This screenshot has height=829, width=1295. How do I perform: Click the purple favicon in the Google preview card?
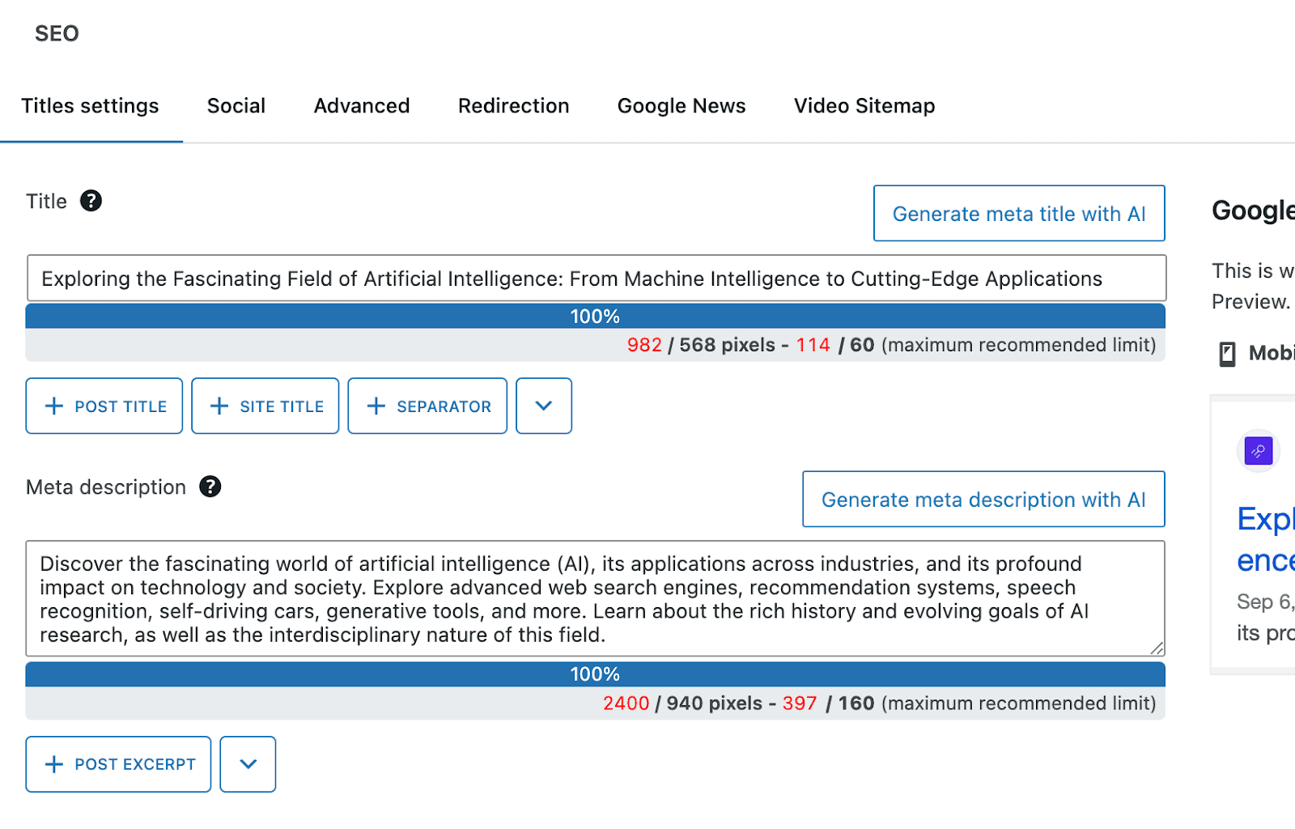(x=1258, y=451)
